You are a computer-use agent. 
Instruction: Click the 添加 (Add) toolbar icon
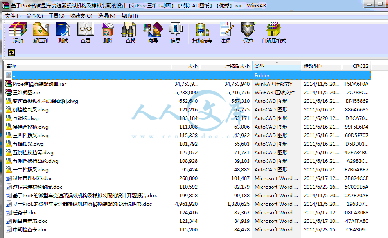point(18,29)
